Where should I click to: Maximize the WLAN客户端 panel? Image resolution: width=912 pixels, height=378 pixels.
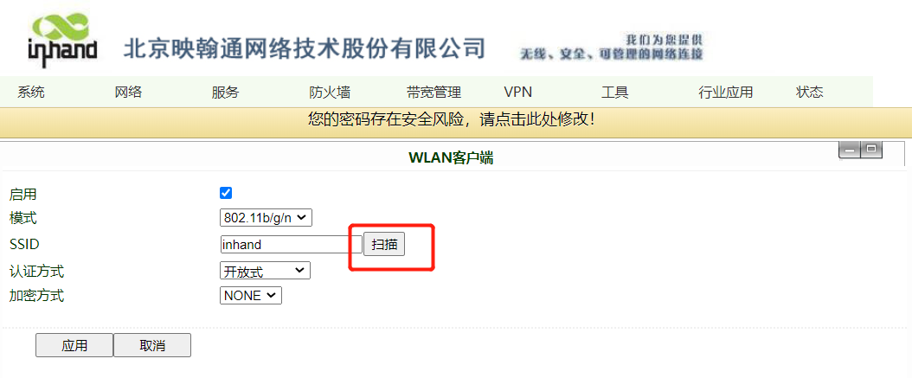pyautogui.click(x=870, y=150)
